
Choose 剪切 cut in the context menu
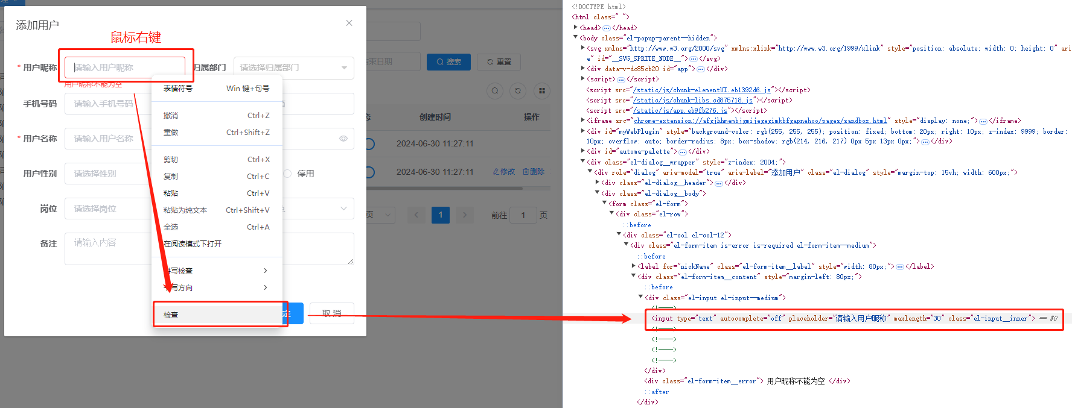(217, 159)
